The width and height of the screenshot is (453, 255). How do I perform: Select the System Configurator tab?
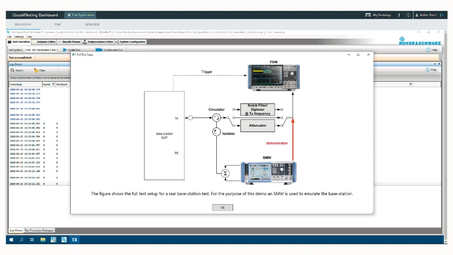click(x=130, y=42)
